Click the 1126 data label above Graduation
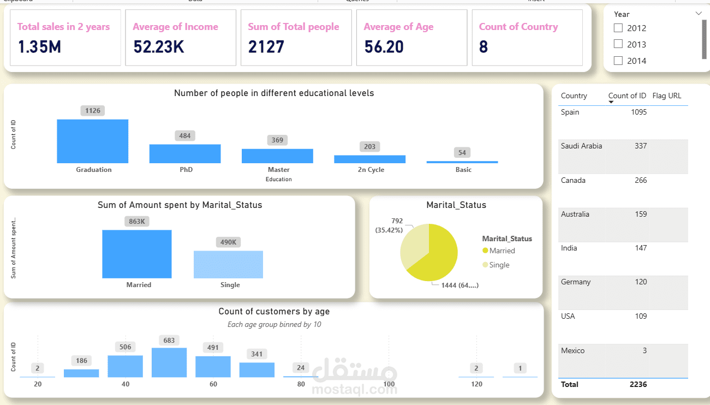 pos(93,111)
